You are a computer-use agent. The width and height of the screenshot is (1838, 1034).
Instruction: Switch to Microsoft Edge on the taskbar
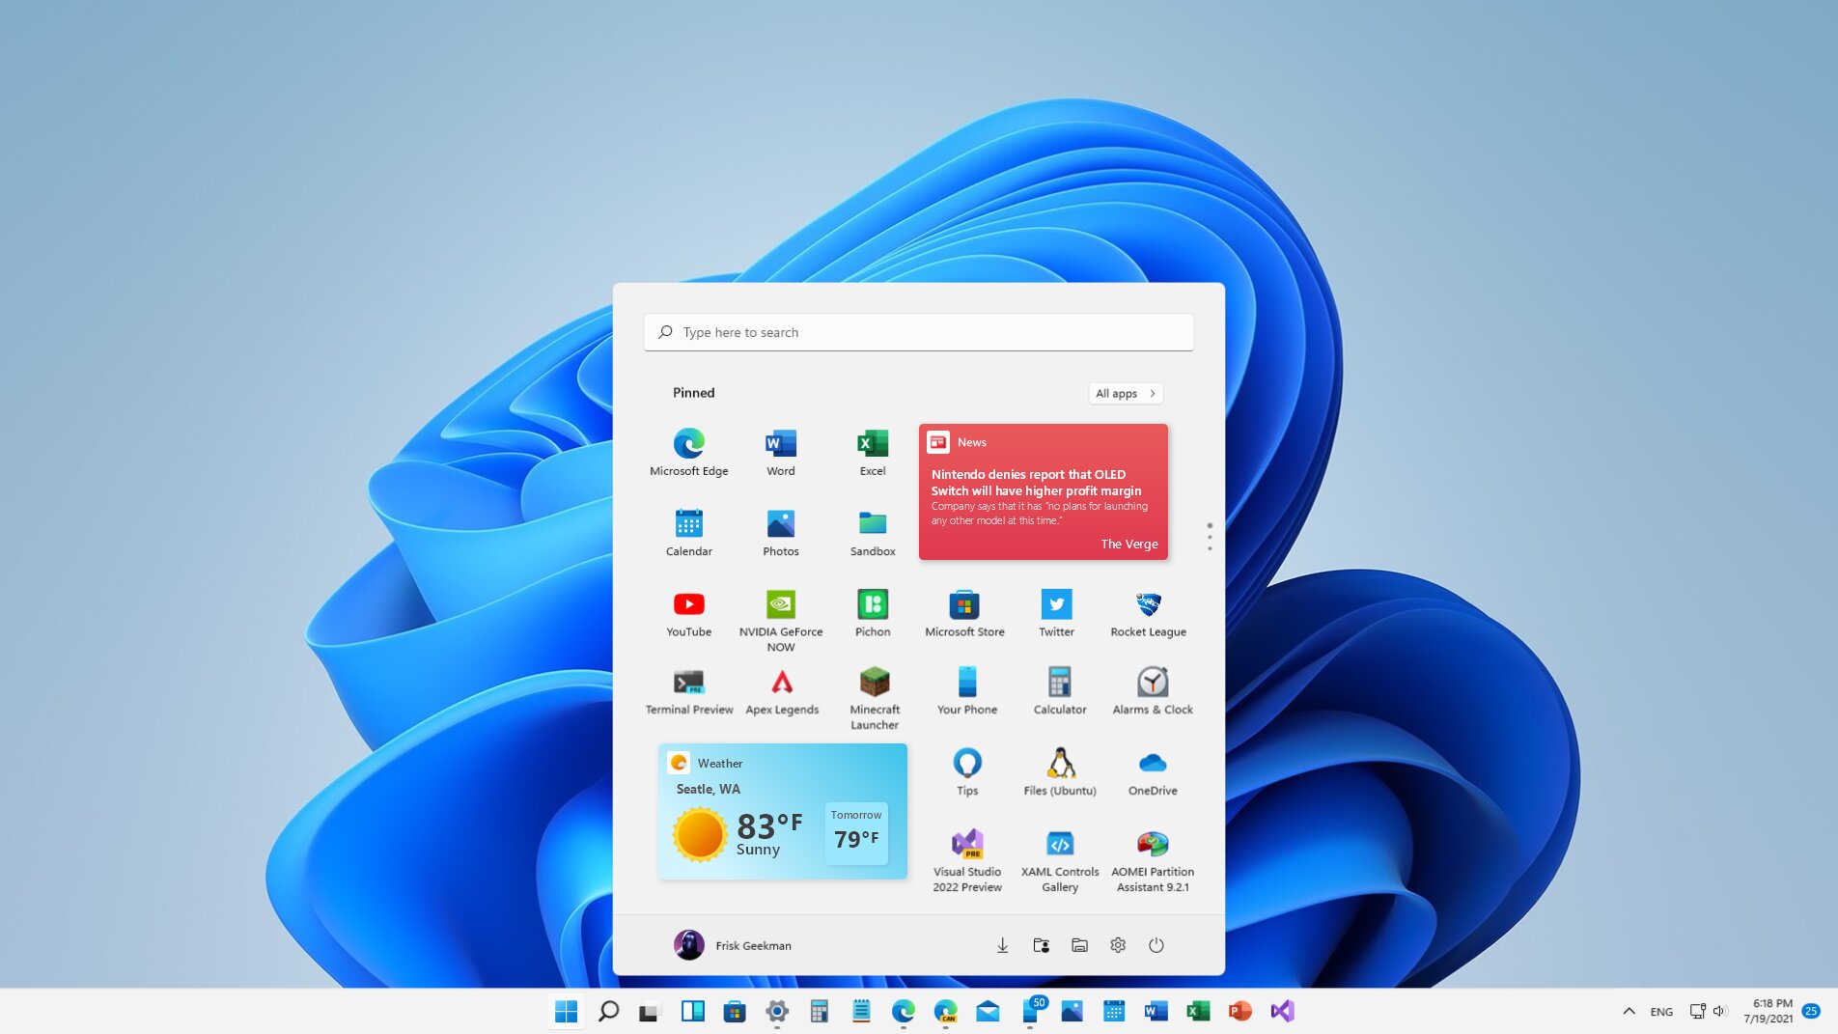904,1011
